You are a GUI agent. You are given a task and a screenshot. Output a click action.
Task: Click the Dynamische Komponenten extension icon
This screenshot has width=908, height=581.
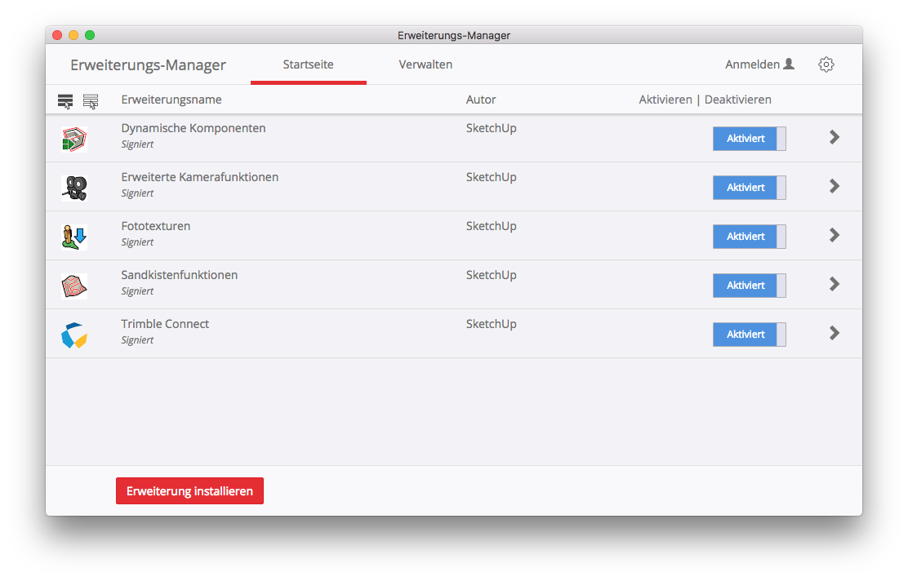point(74,139)
